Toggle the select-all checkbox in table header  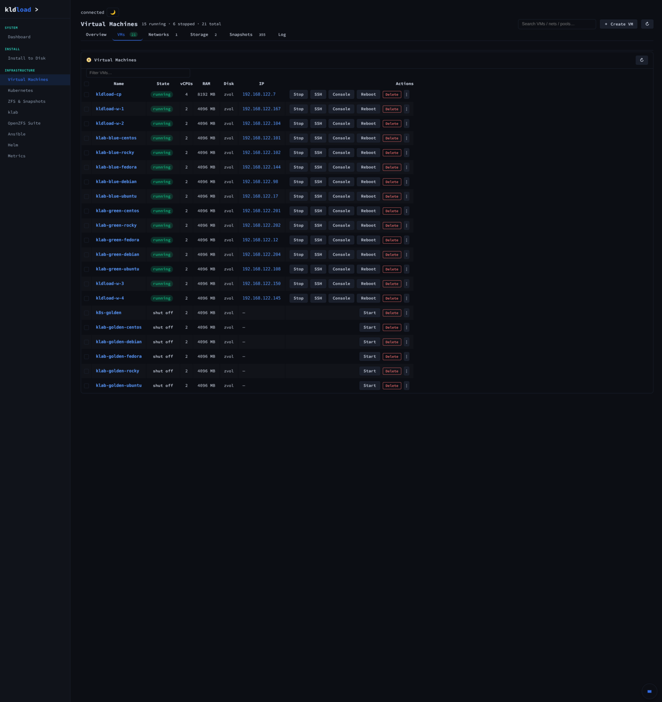(x=87, y=84)
